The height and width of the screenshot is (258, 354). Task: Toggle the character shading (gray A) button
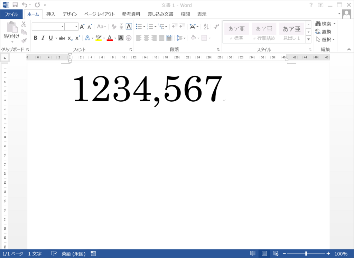coord(121,38)
